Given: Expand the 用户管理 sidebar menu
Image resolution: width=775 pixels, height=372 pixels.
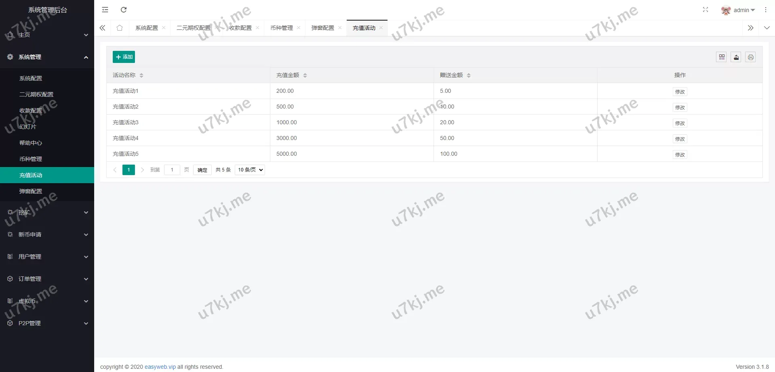Looking at the screenshot, I should (x=47, y=257).
